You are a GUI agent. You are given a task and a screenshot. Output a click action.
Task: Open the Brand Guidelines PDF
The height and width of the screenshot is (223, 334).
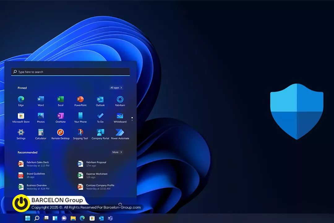32,175
